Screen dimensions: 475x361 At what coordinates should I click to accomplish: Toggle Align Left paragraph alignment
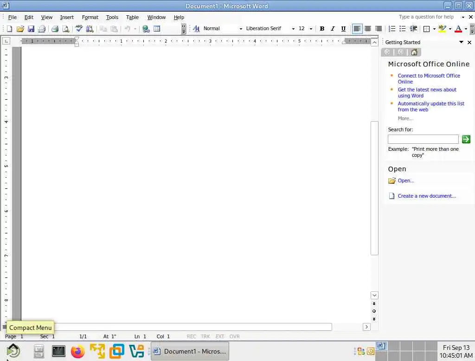(x=357, y=28)
